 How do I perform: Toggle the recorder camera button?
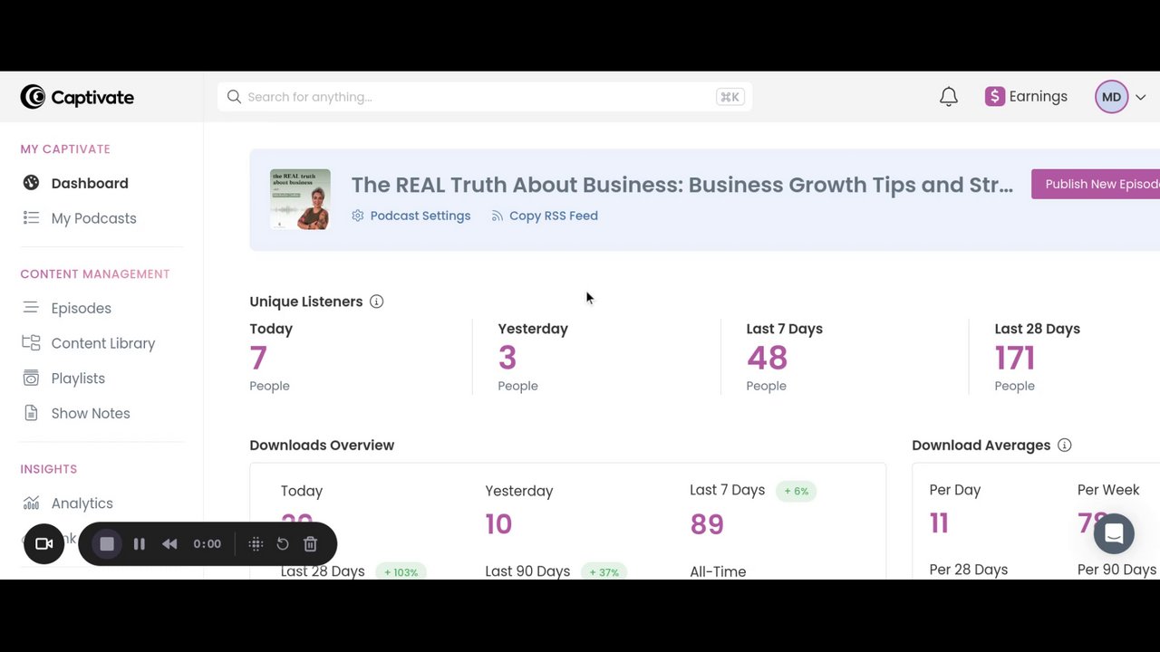click(43, 544)
